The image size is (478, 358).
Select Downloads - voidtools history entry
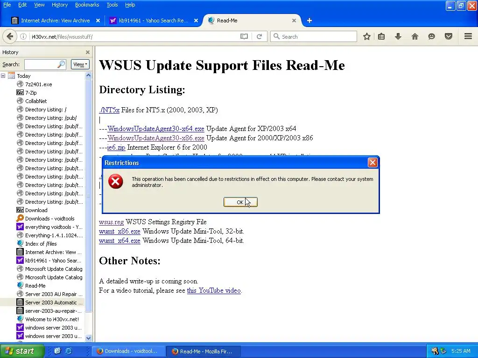click(x=49, y=219)
